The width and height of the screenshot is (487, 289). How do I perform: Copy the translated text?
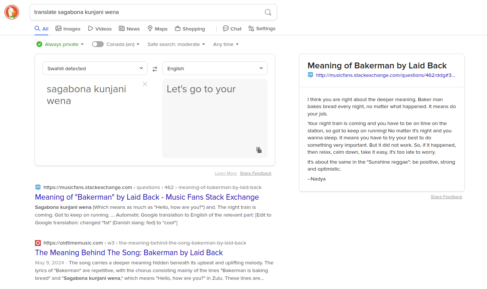click(259, 150)
